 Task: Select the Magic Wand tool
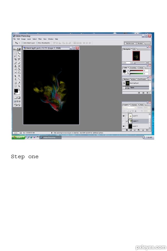pos(19,56)
